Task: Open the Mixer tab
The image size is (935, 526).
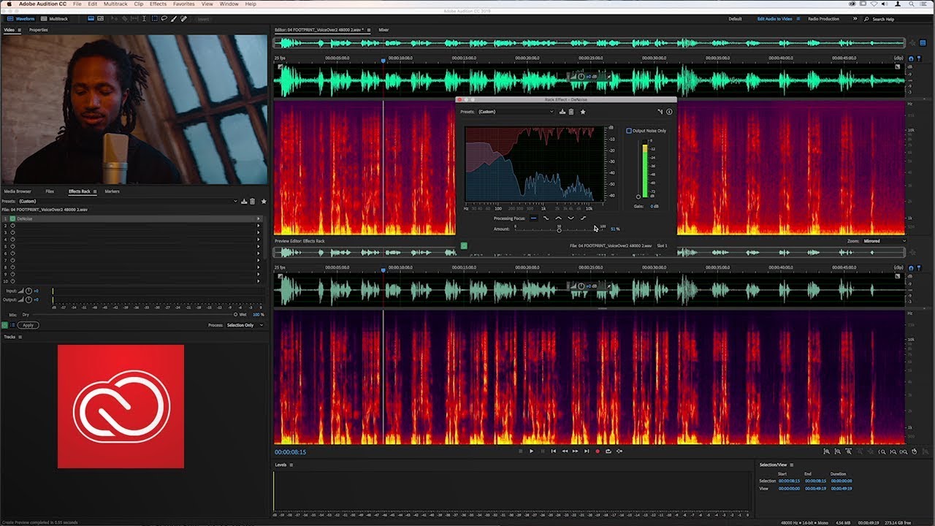Action: (383, 30)
